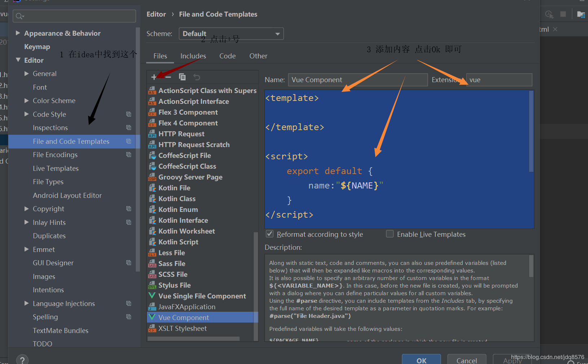Expand the Inlay Hints node
Screen dimensions: 588x364
pos(26,222)
